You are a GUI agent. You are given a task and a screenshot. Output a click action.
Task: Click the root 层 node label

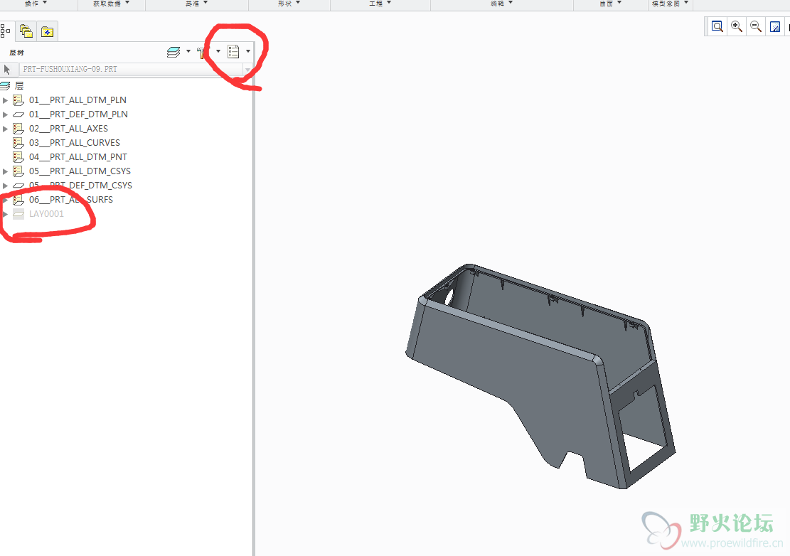19,85
